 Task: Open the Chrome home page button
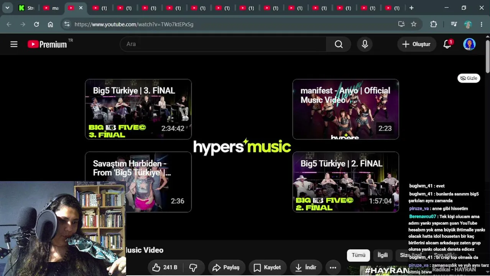(x=50, y=24)
